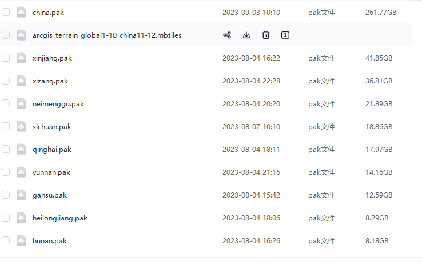Click the hunan.pak date 2023-08-04 16:26
The height and width of the screenshot is (269, 422).
point(251,241)
